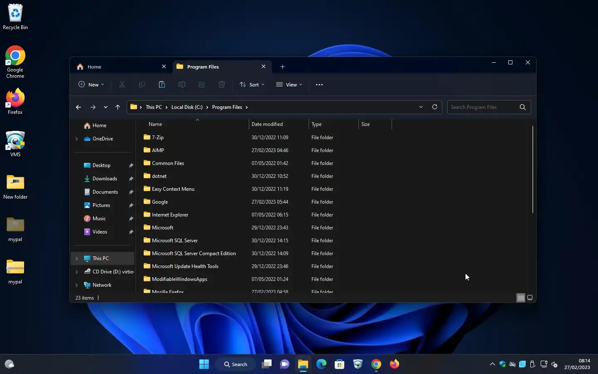Open the Sort dropdown menu
This screenshot has height=374, width=598.
coord(252,84)
